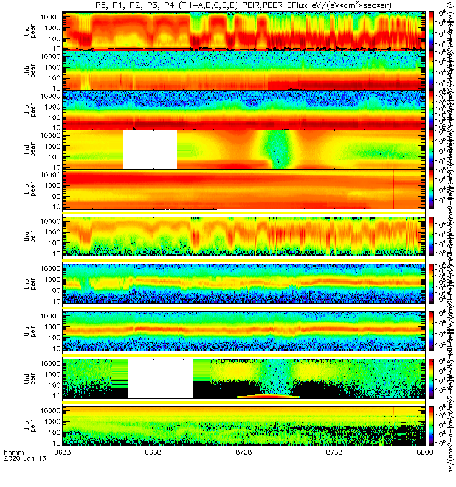Select the "tha peir" panel label
456x487 pixels.
pyautogui.click(x=30, y=236)
